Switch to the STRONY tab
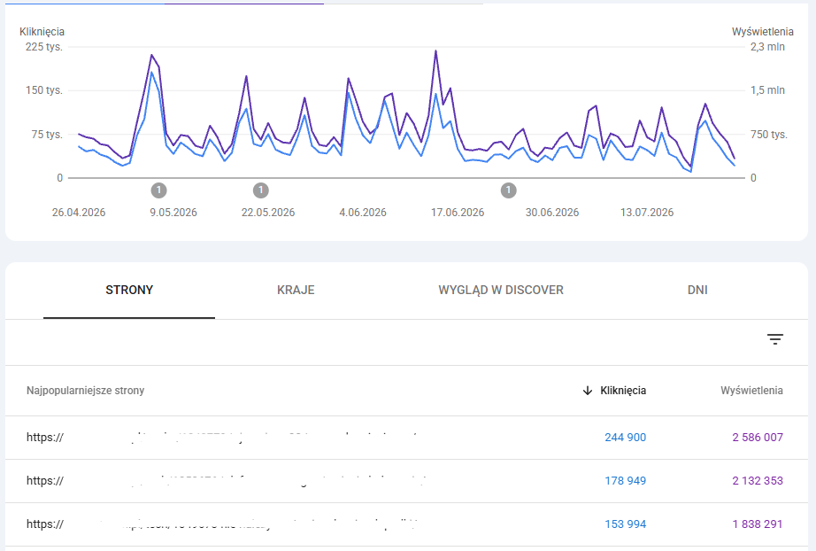Viewport: 816px width, 551px height. [x=129, y=290]
